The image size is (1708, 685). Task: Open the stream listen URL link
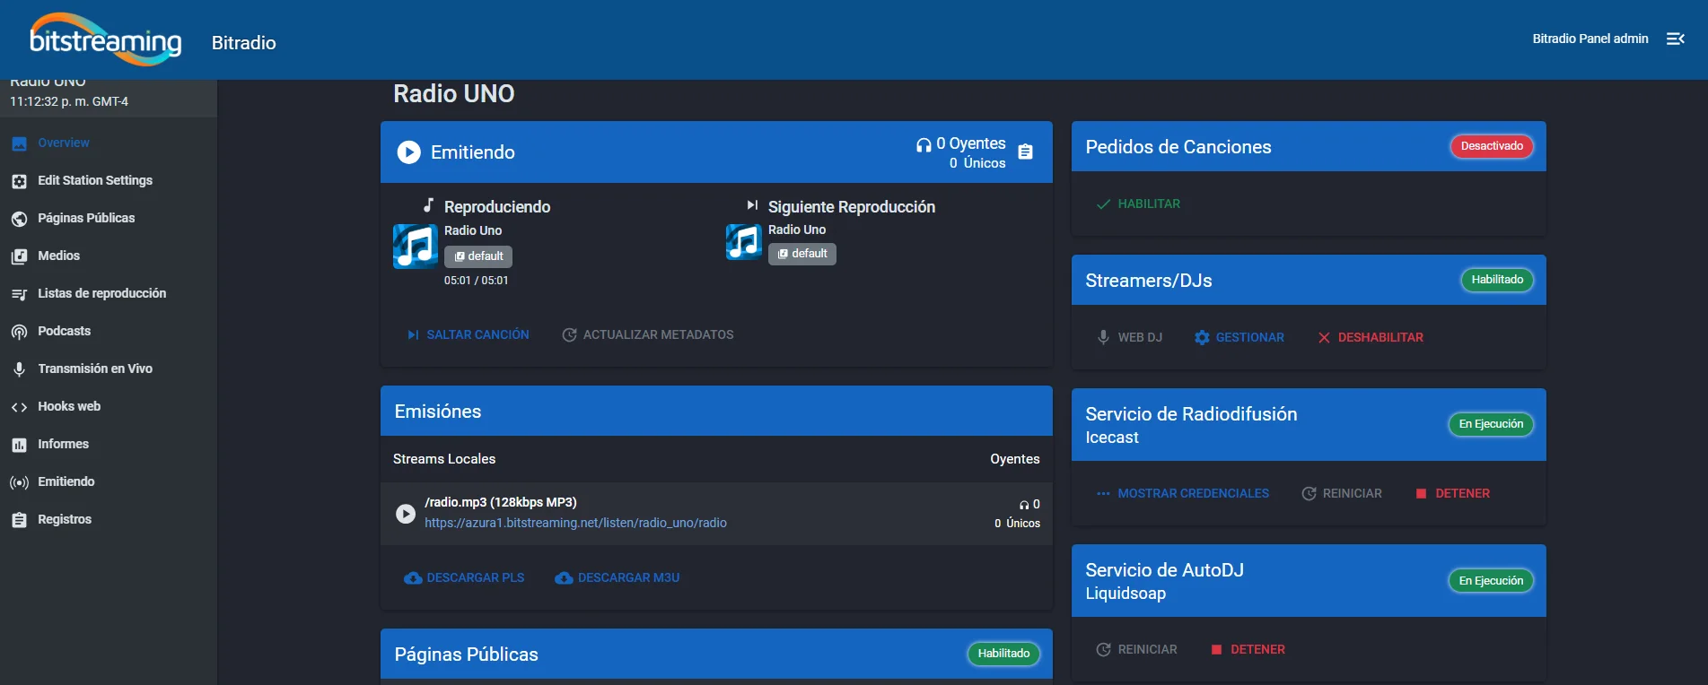pyautogui.click(x=575, y=523)
